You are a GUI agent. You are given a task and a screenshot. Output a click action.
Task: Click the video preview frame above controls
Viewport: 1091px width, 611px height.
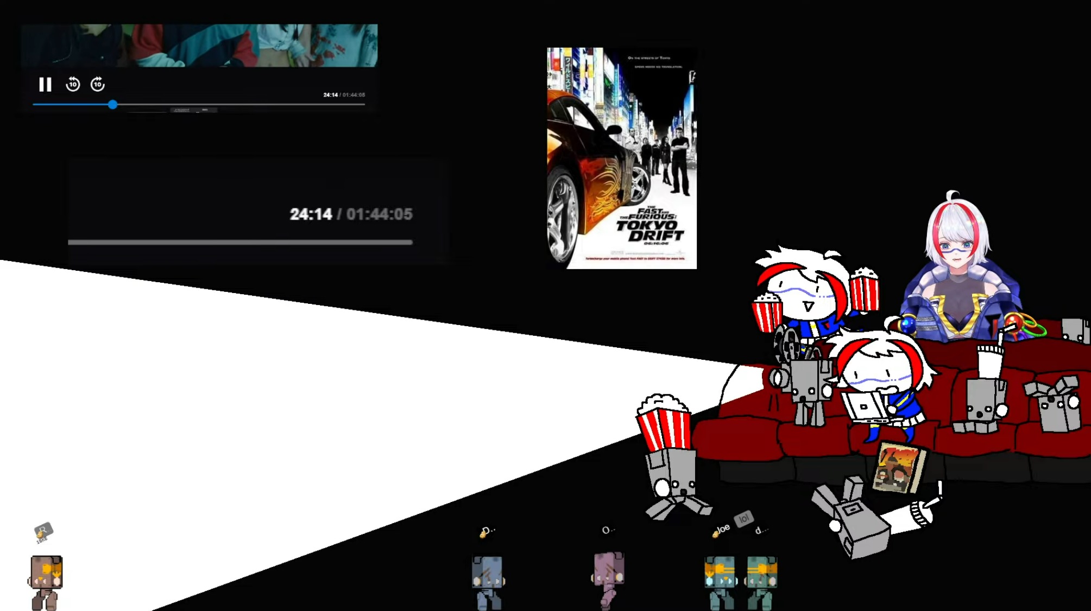(199, 46)
